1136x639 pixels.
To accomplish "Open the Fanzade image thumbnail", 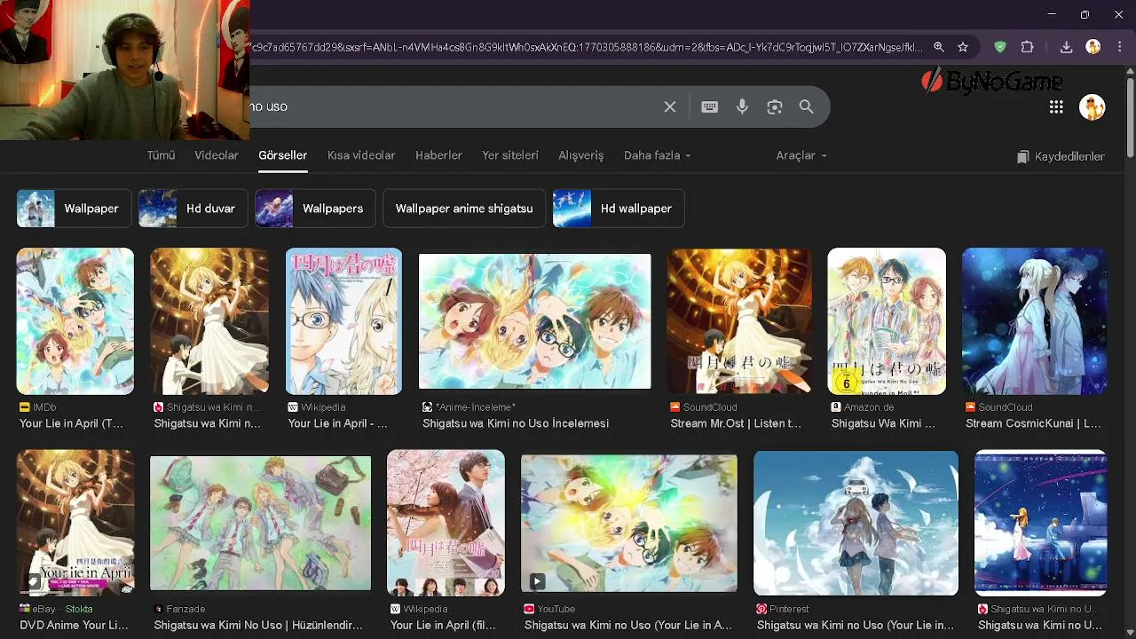I will pyautogui.click(x=261, y=523).
